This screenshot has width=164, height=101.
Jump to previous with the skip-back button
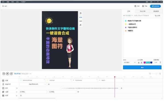pyautogui.click(x=4, y=74)
